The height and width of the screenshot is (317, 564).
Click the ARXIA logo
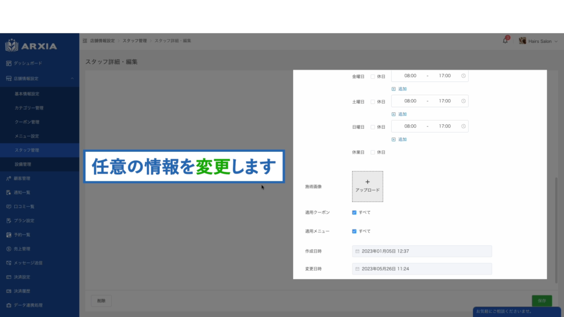click(x=31, y=46)
